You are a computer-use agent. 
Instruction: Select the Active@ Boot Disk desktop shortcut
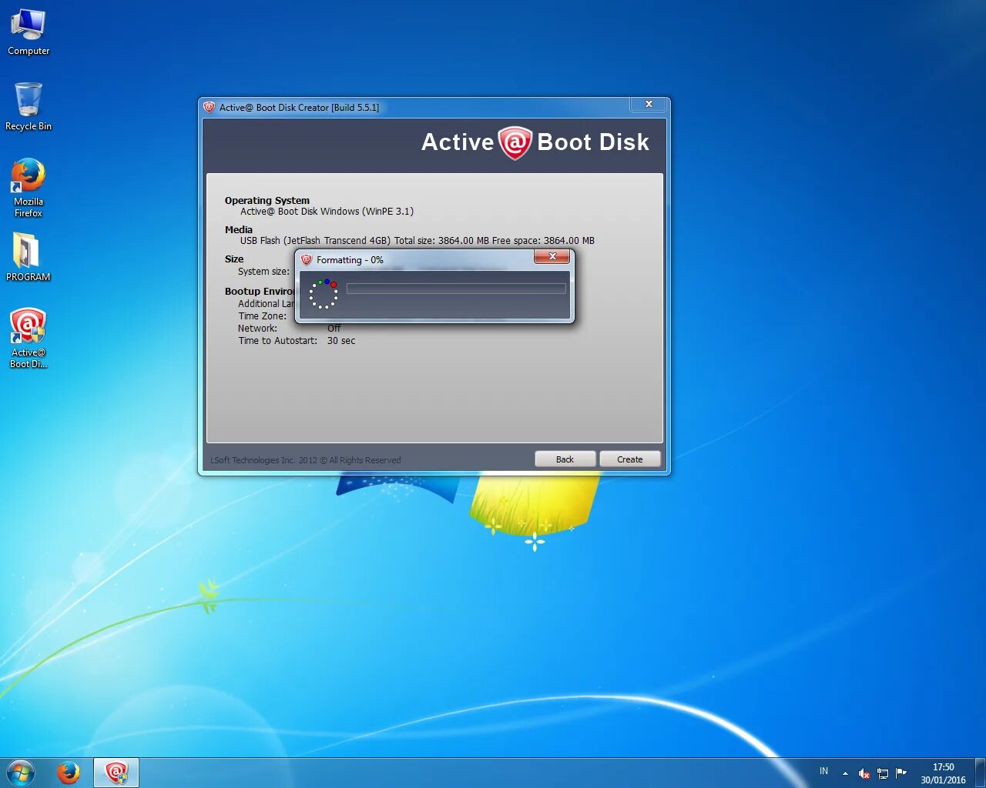(x=29, y=339)
